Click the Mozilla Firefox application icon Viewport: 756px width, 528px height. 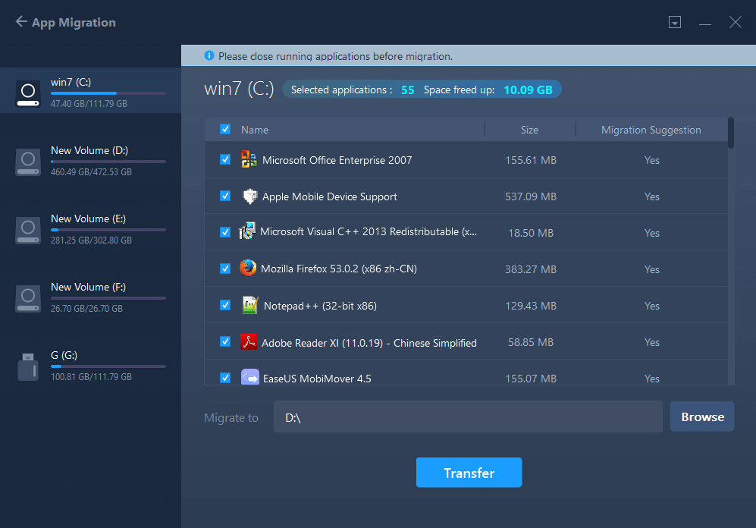pos(249,269)
